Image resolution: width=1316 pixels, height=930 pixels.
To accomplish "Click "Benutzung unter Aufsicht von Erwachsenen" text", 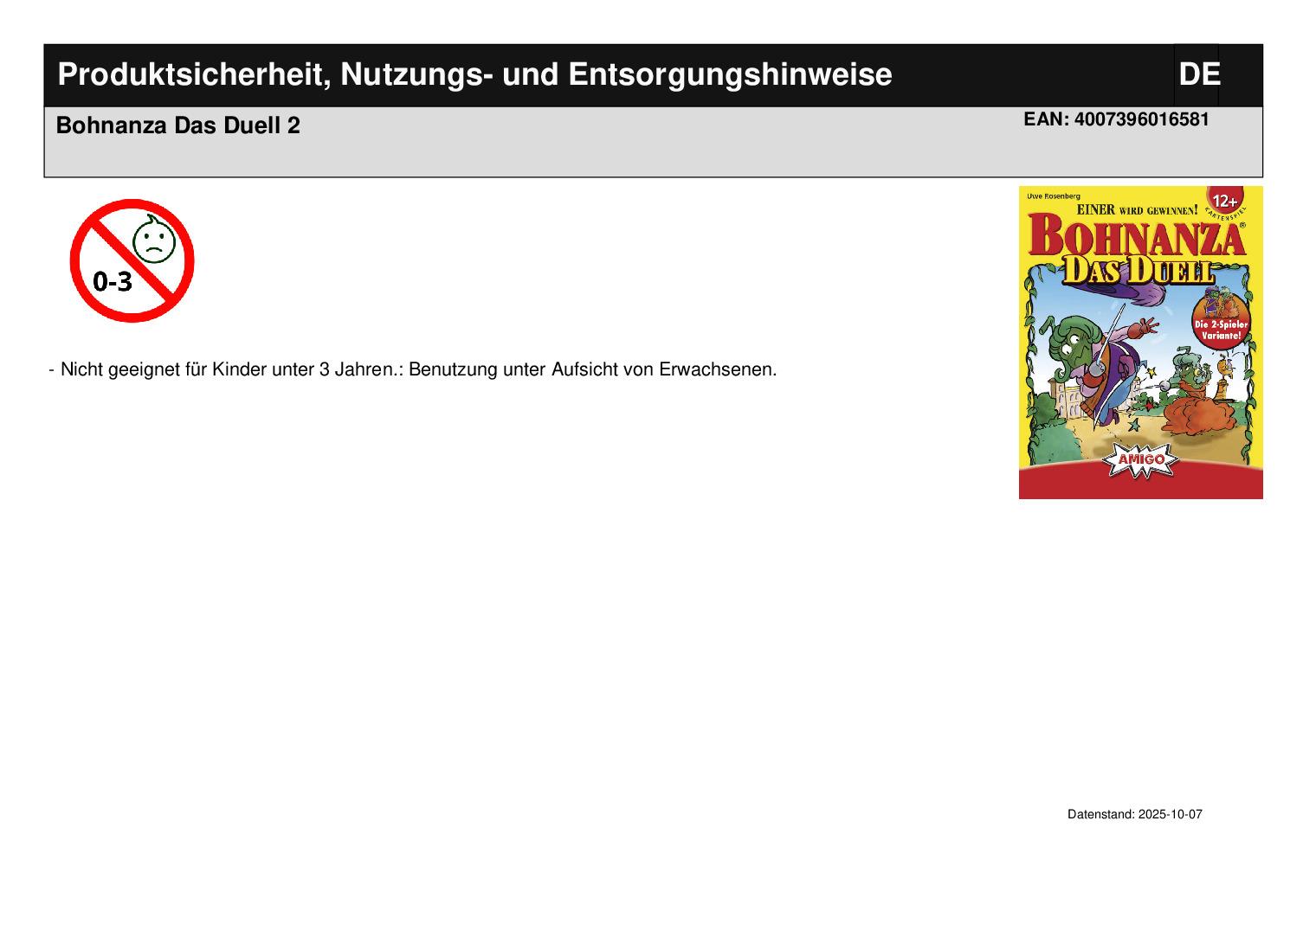I will 592,370.
